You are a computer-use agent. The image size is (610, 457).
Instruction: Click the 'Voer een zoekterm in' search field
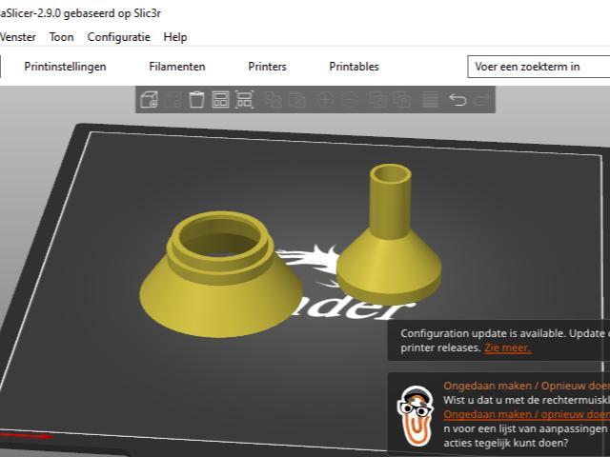click(539, 67)
